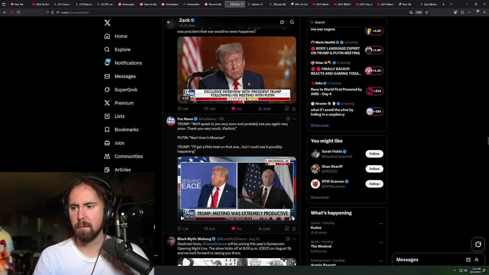Open more options for The Weeknd trend
The height and width of the screenshot is (275, 489).
click(x=381, y=242)
